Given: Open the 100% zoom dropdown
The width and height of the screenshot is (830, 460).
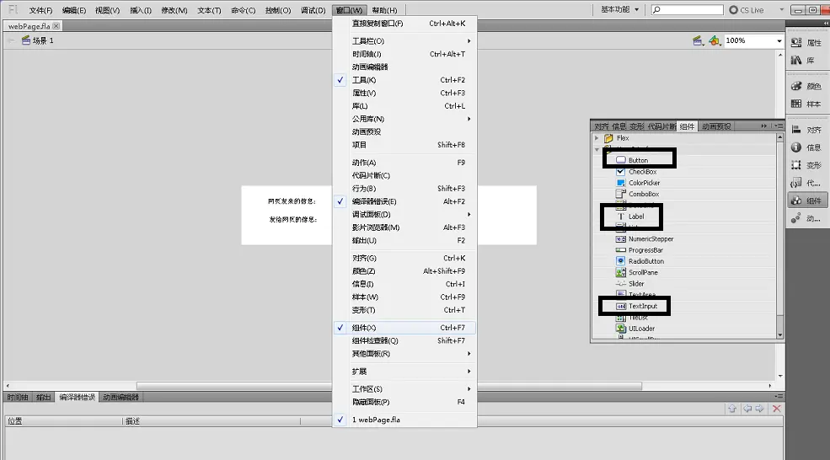Looking at the screenshot, I should coord(779,40).
